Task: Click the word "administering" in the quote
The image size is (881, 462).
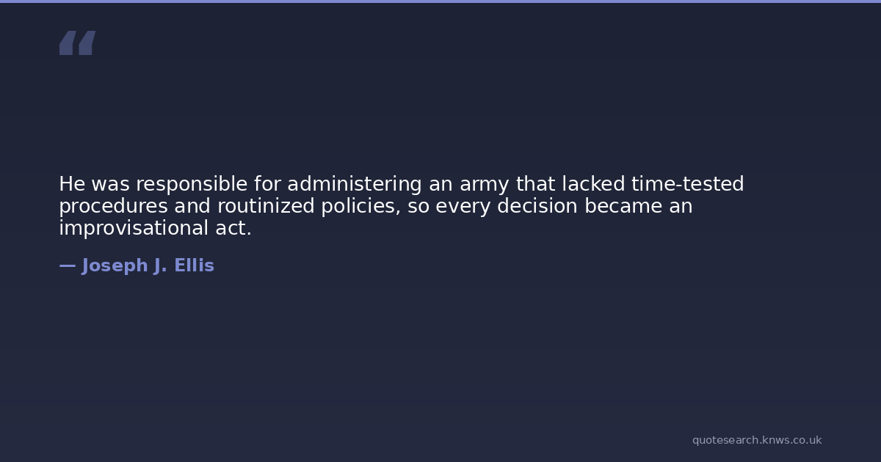Action: (353, 184)
